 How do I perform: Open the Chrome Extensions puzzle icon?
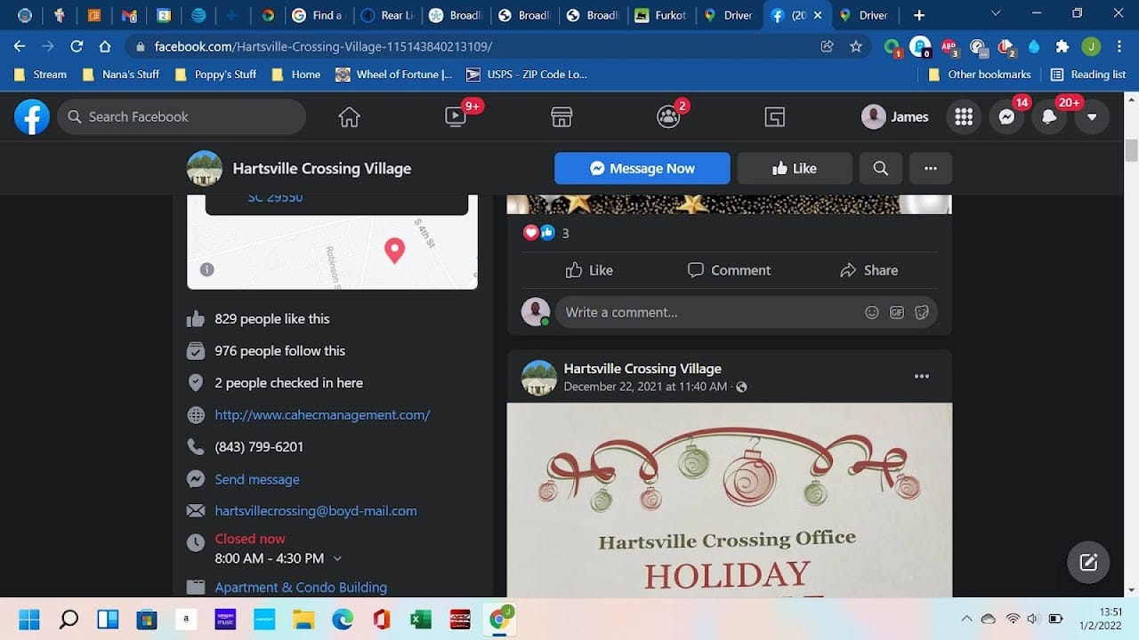(x=1062, y=46)
